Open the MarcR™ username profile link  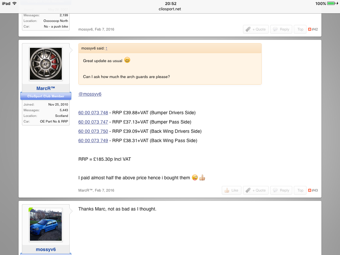coord(46,88)
